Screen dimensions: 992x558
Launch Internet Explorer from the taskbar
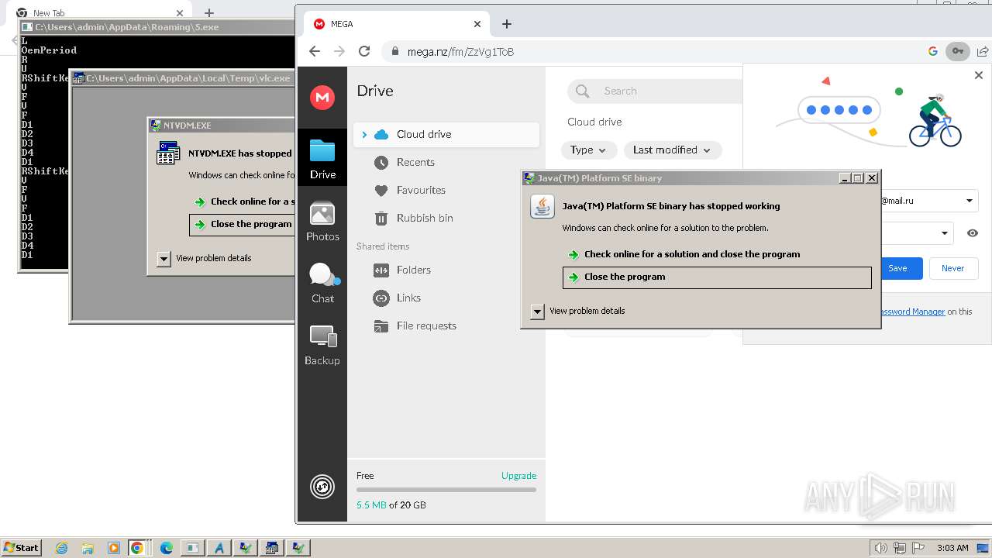click(62, 548)
